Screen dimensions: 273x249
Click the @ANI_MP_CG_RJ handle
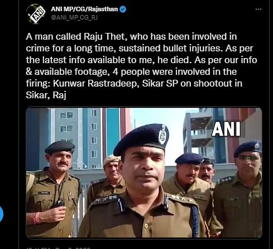(74, 17)
